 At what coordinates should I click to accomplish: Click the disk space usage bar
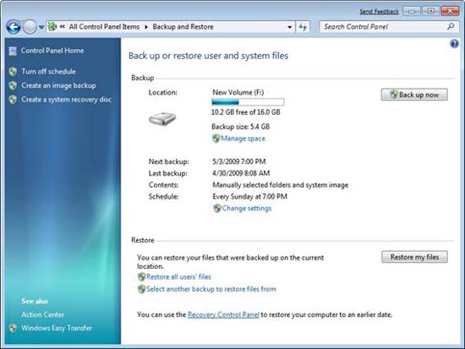click(x=248, y=102)
